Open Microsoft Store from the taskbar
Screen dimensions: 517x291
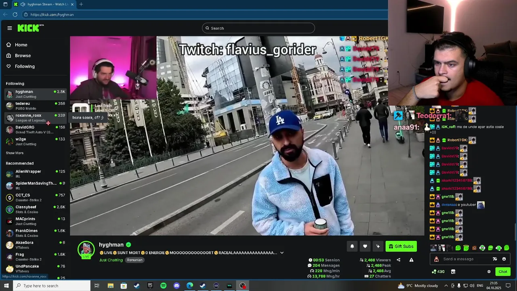[124, 286]
